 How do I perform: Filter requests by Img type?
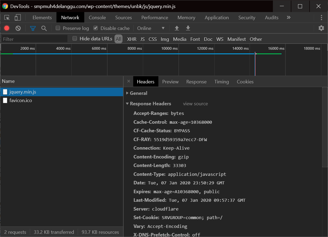pos(165,39)
